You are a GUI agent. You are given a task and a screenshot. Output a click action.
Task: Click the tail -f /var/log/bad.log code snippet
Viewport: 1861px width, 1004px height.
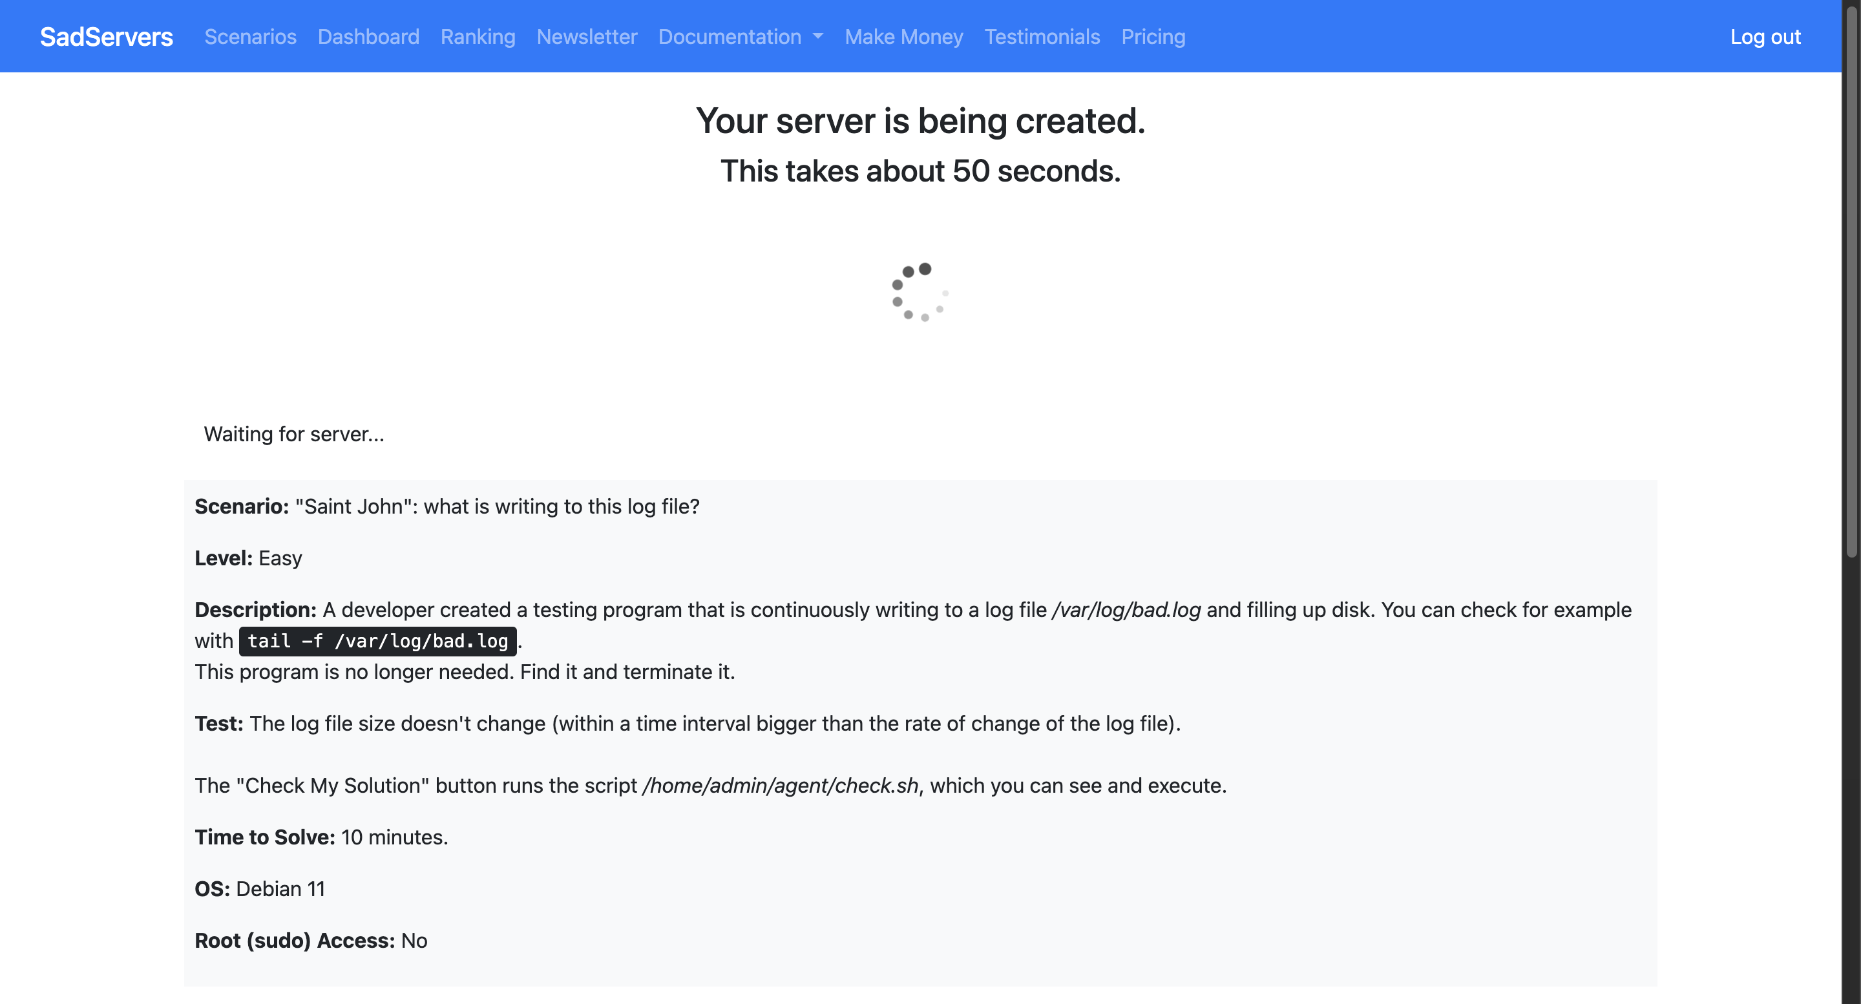tap(377, 642)
